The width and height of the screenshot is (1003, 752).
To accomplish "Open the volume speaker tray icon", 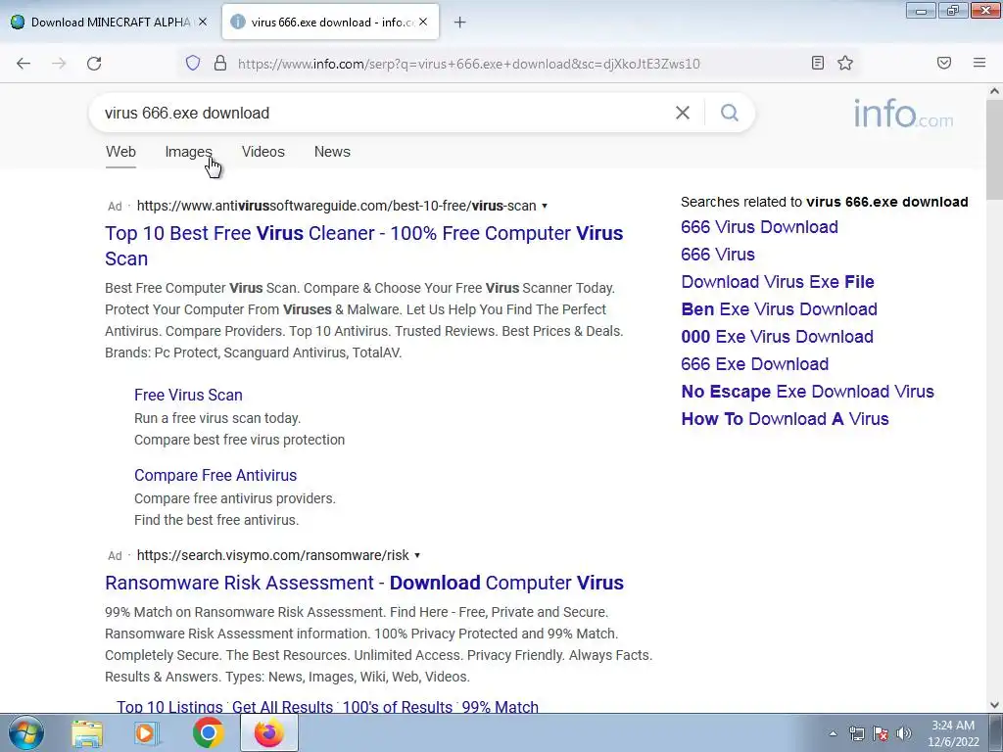I will 904,733.
